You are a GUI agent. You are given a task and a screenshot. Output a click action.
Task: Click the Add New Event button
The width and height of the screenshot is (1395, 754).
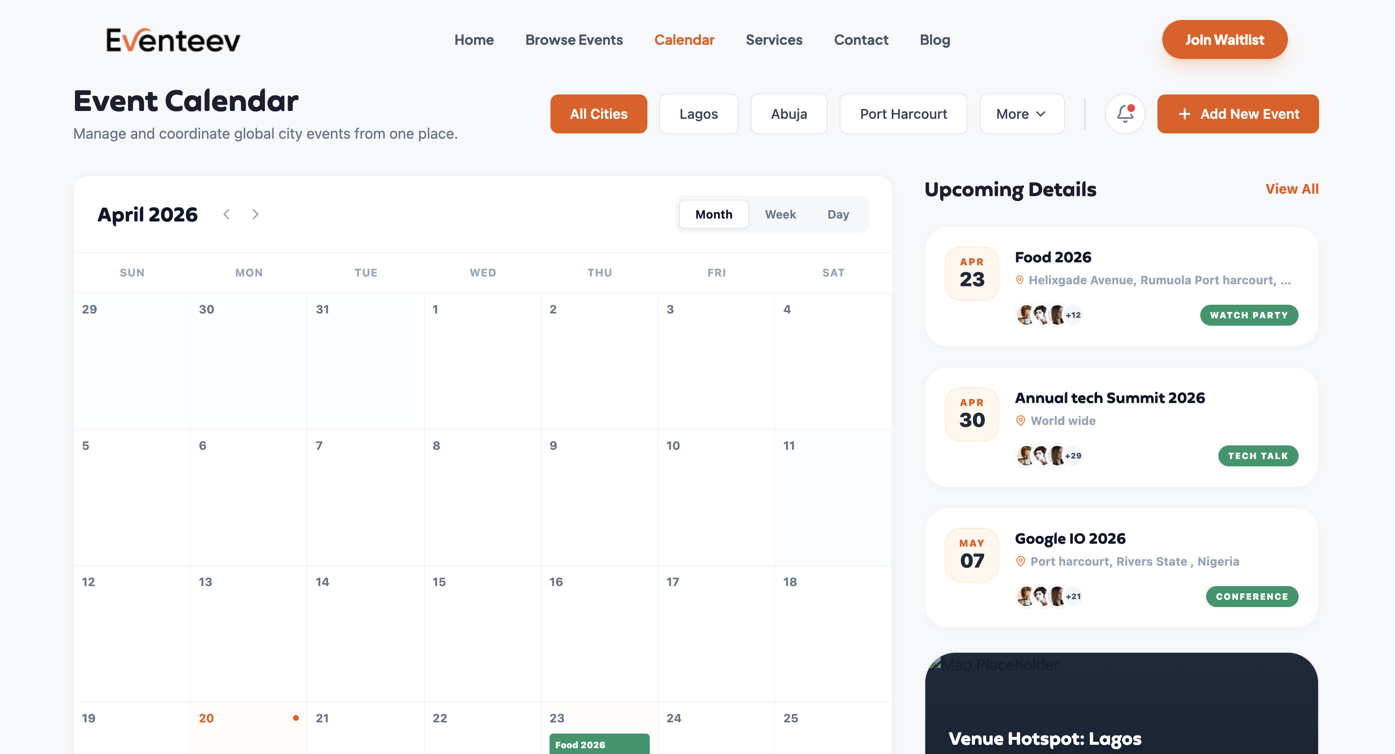click(x=1237, y=114)
